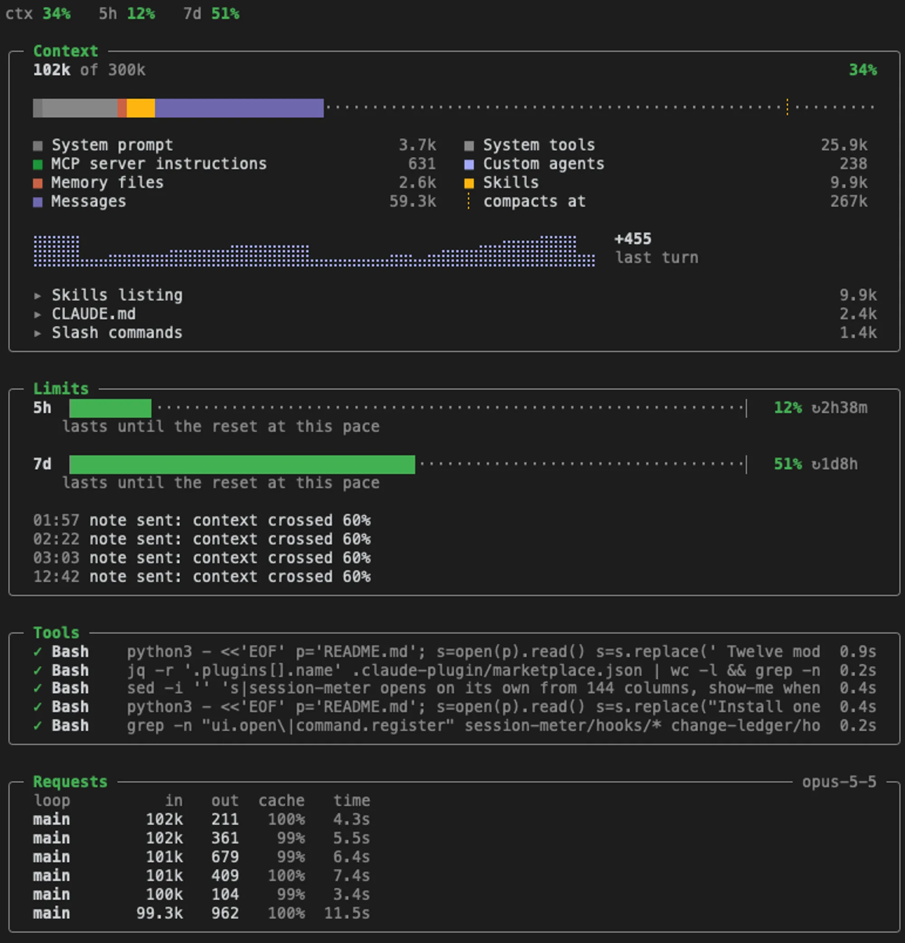Click the 7d limit green progress bar
Screen dimensions: 905x943
242,464
